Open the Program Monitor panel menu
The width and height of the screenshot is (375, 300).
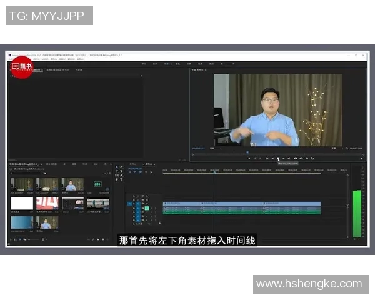pos(206,70)
